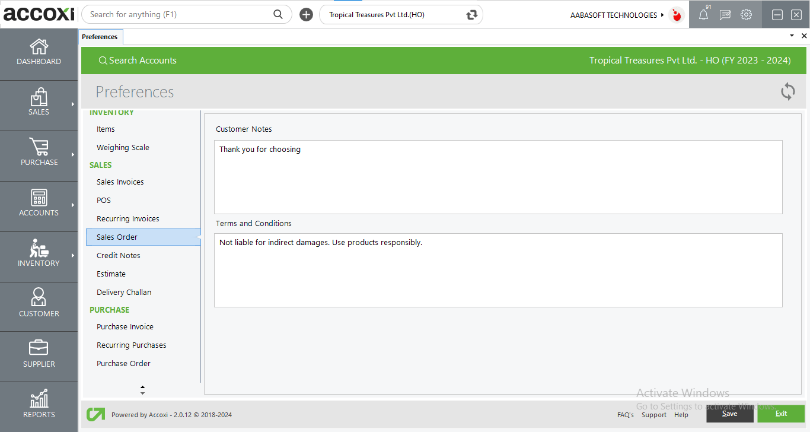Click the messages chat icon
The width and height of the screenshot is (810, 432).
tap(725, 15)
